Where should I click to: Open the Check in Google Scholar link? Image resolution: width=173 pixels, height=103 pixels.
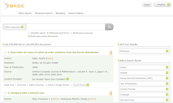58,85
